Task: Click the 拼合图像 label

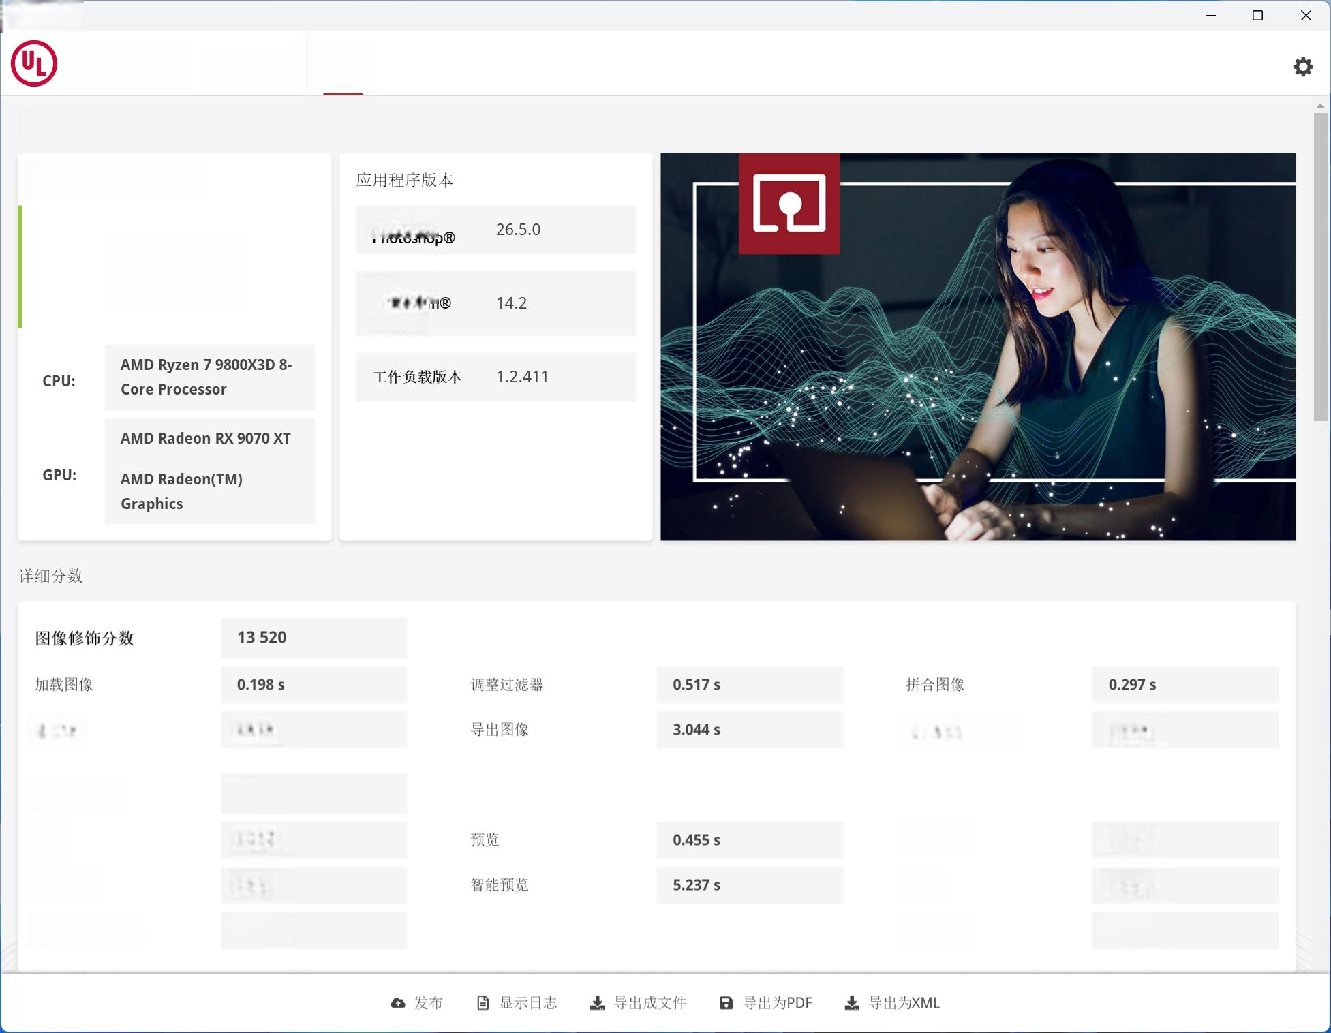Action: [935, 685]
